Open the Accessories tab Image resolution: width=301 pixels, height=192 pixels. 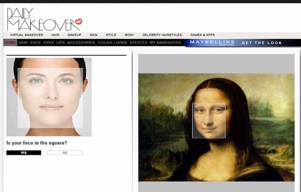pyautogui.click(x=81, y=42)
